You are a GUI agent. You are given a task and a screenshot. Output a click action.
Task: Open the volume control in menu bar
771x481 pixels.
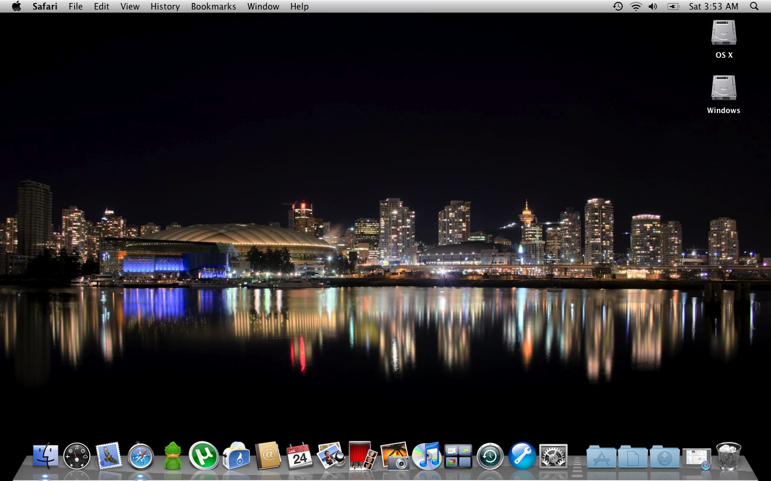point(654,7)
